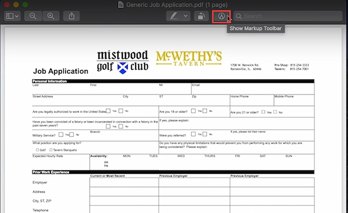This screenshot has width=348, height=213.
Task: Click the Availability label
Action: (x=99, y=156)
